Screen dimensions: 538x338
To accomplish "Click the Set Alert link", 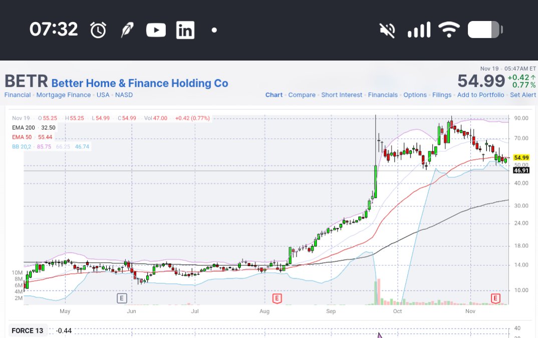I will tap(523, 95).
